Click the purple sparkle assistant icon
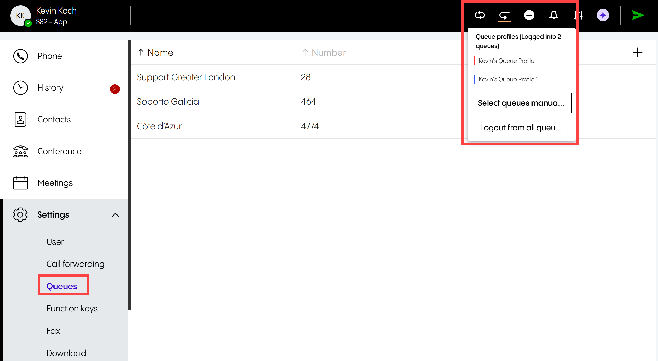The width and height of the screenshot is (658, 361). (603, 15)
